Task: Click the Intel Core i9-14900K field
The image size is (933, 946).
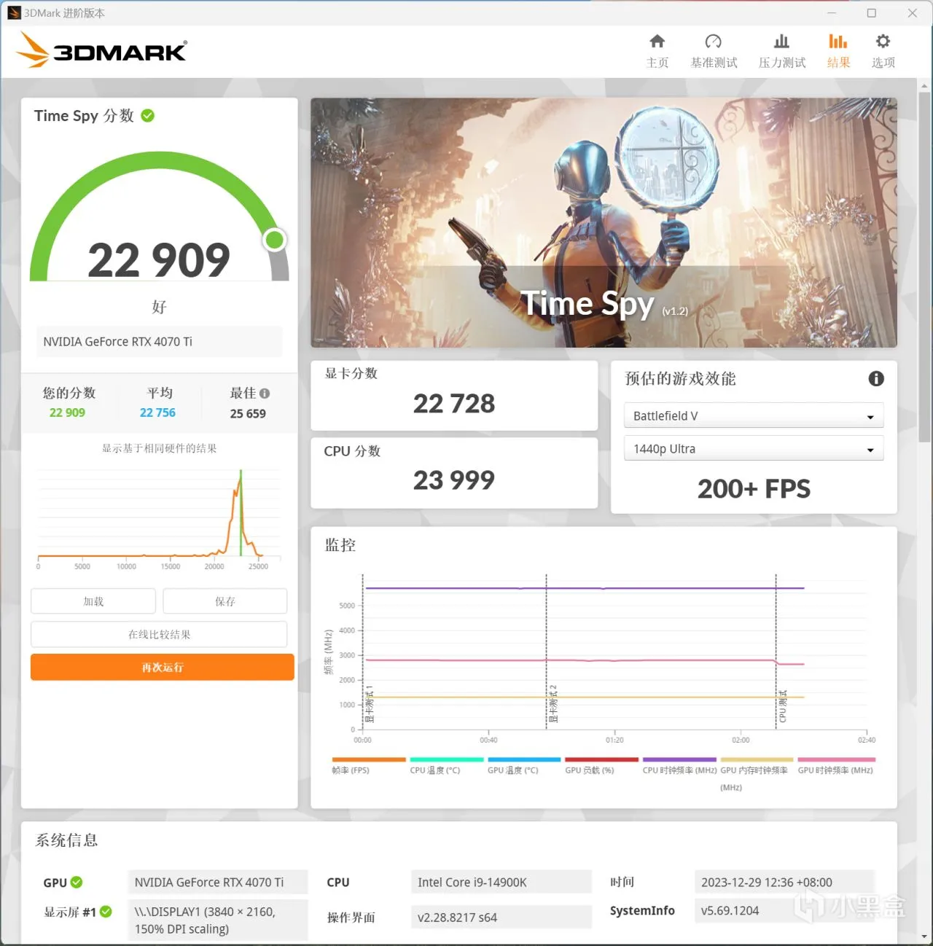Action: pyautogui.click(x=501, y=882)
